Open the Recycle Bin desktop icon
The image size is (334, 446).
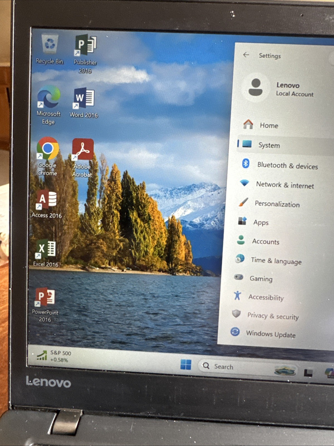(50, 49)
